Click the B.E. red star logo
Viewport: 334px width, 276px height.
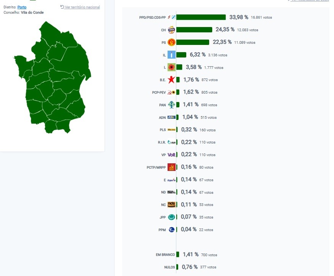[171, 80]
